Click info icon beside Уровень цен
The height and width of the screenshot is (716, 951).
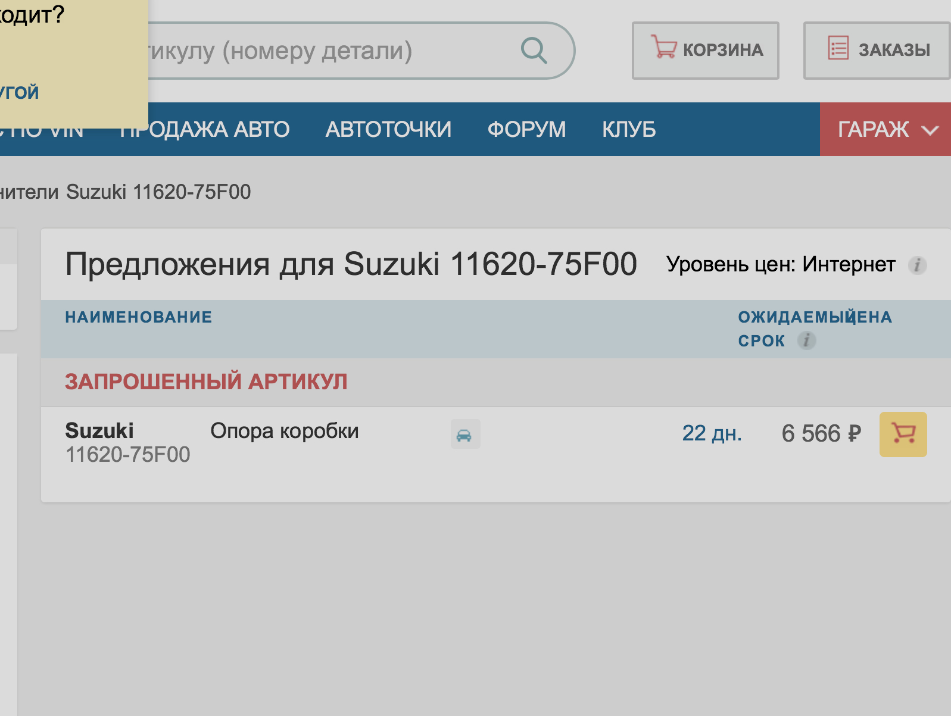(917, 265)
